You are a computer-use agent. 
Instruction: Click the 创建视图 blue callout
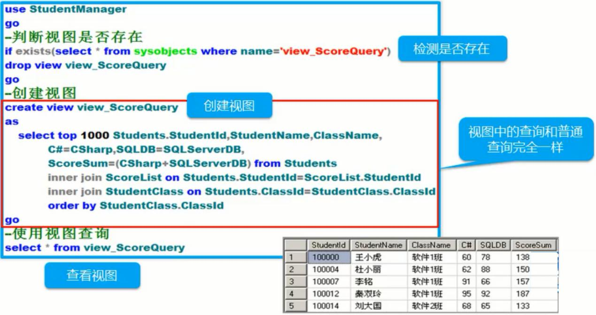pos(229,105)
